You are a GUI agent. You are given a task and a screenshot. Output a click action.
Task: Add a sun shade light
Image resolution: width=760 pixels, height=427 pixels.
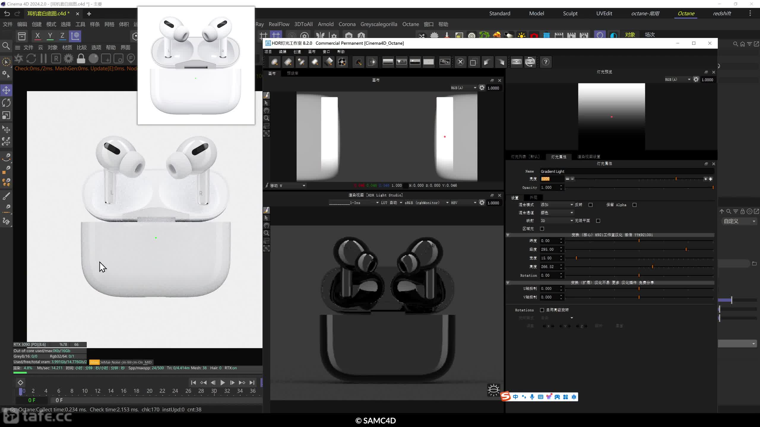point(372,62)
